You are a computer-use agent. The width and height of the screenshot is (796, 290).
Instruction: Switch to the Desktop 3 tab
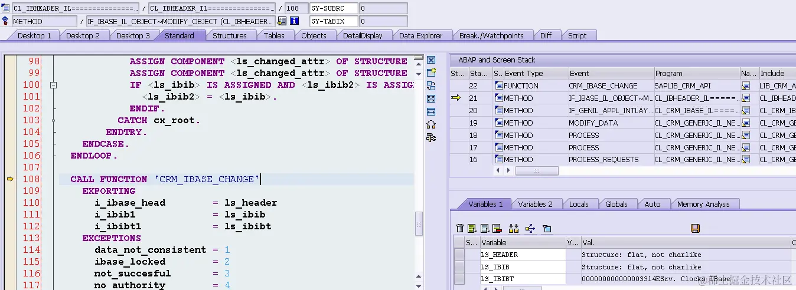pos(133,35)
